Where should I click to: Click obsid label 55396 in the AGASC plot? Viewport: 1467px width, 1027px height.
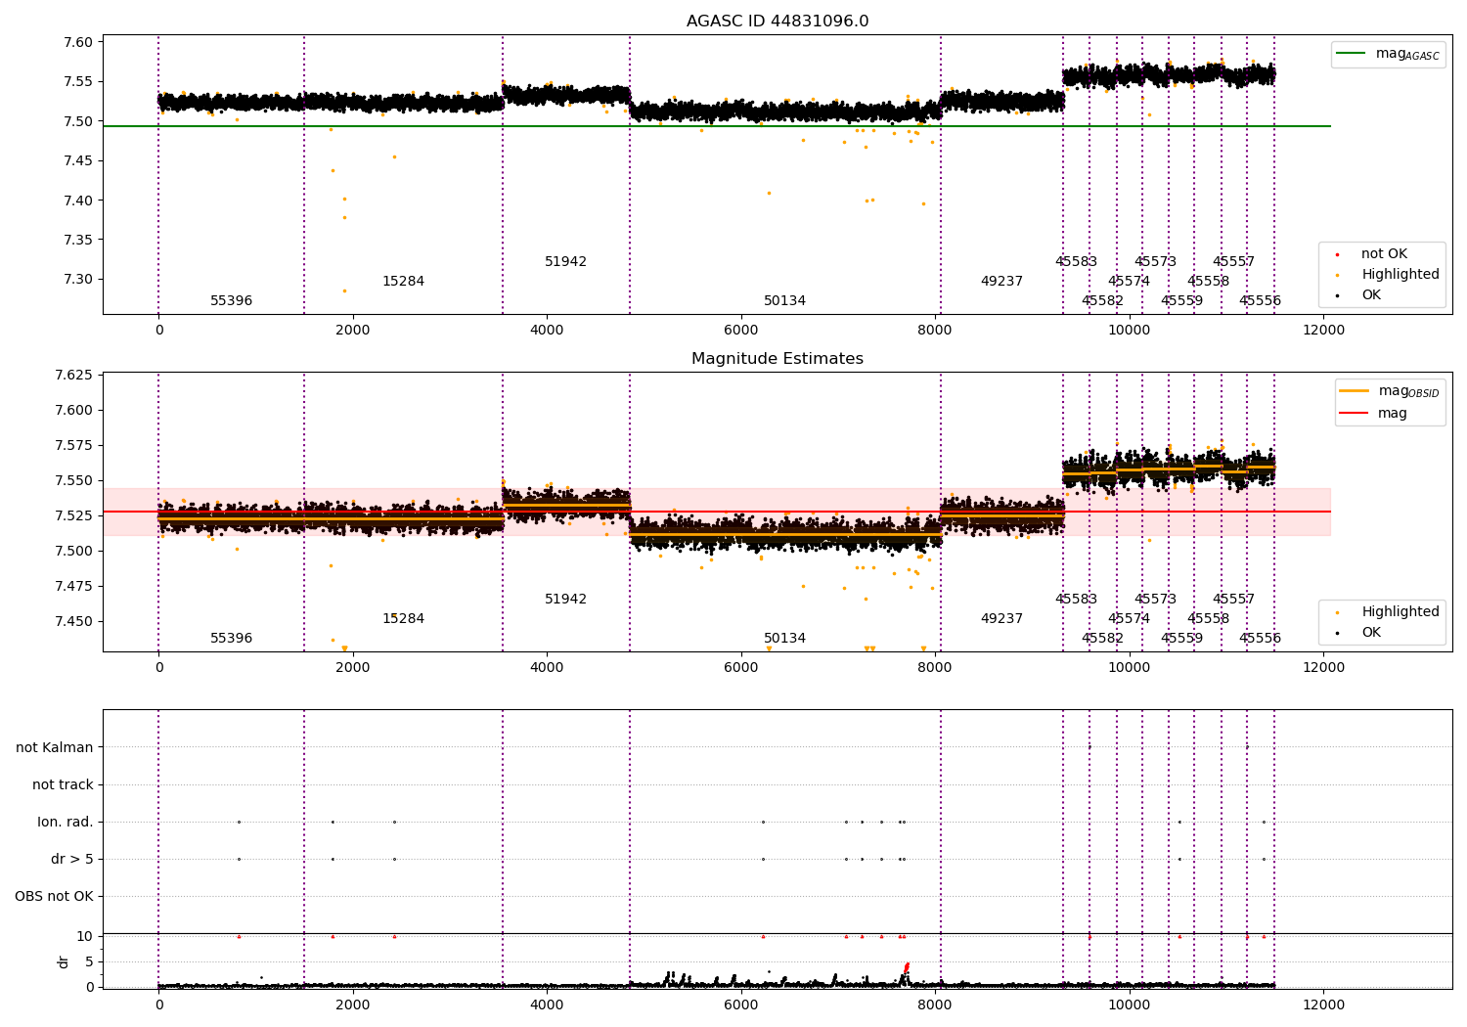pos(232,301)
